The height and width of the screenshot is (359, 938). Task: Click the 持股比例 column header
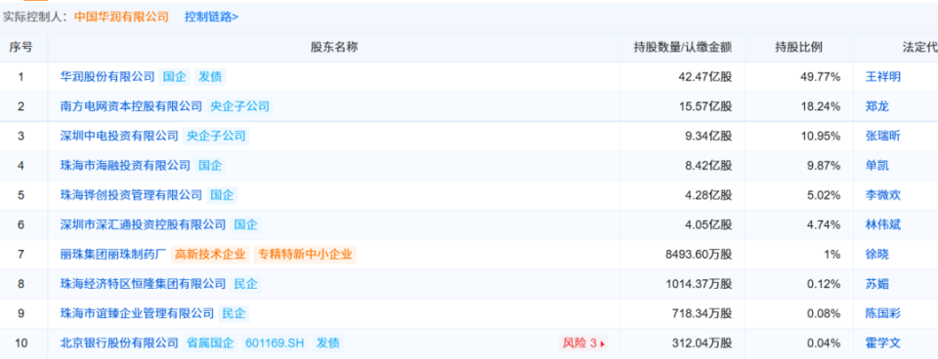[798, 47]
